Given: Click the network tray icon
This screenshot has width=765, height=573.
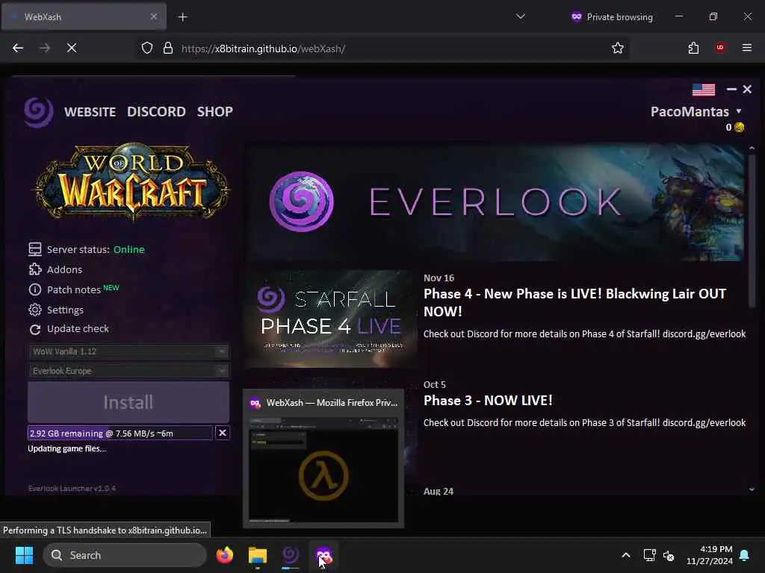Looking at the screenshot, I should pyautogui.click(x=649, y=555).
